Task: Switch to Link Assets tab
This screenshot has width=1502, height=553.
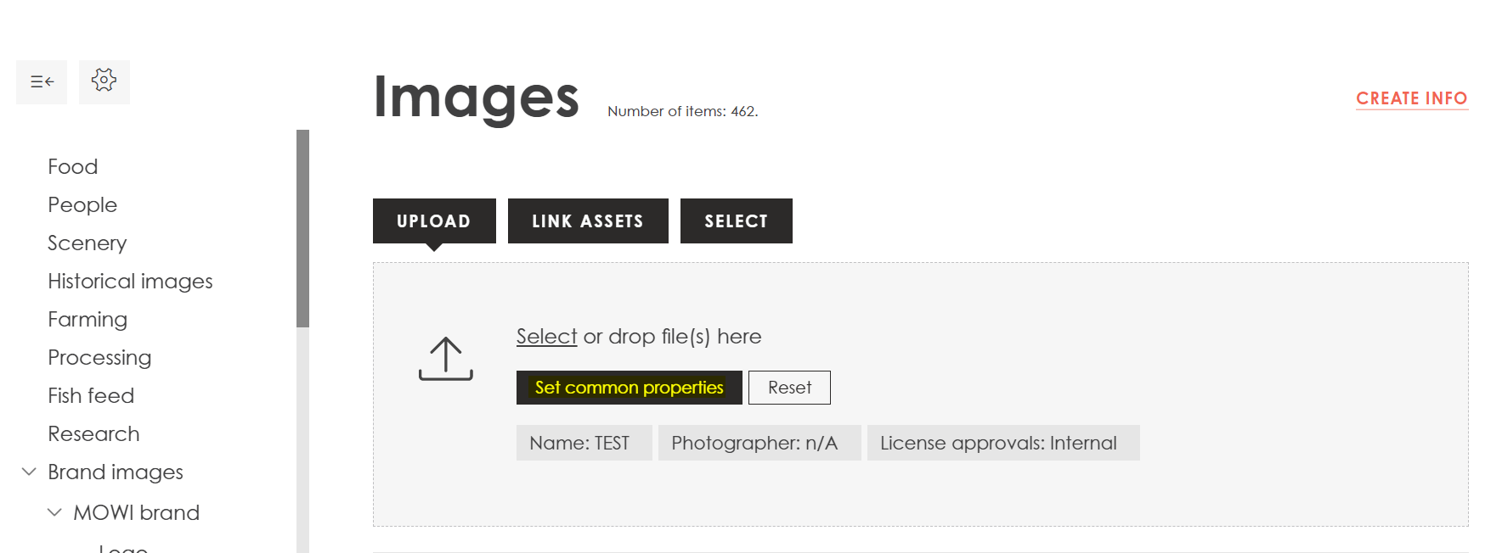Action: coord(587,221)
